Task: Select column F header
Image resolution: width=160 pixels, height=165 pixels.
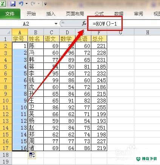Action: pos(99,32)
